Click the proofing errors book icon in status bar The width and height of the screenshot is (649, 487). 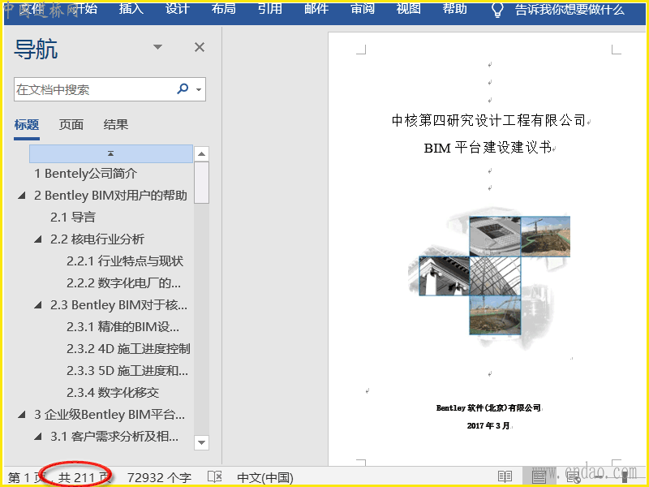click(x=215, y=477)
